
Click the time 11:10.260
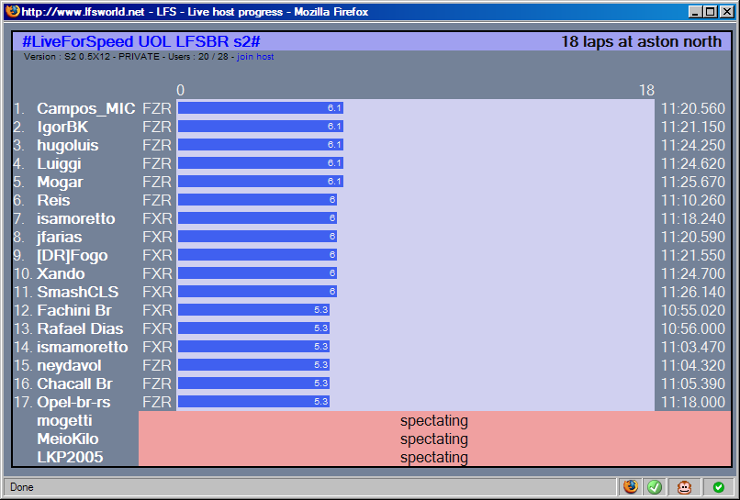coord(692,201)
